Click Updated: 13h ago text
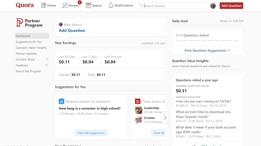261x146 pixels. (153, 43)
